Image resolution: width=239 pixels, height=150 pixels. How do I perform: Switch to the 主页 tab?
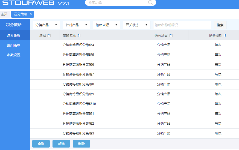4,14
